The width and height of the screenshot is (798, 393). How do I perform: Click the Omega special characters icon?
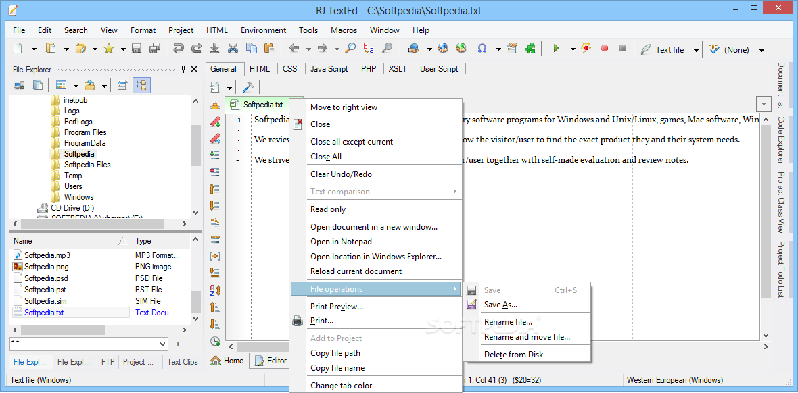[482, 49]
